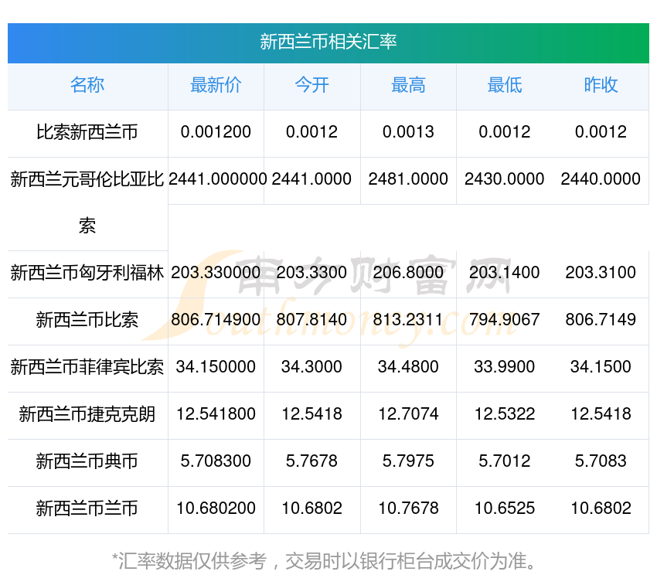
Task: Select the 最高 column header
Action: coord(408,85)
